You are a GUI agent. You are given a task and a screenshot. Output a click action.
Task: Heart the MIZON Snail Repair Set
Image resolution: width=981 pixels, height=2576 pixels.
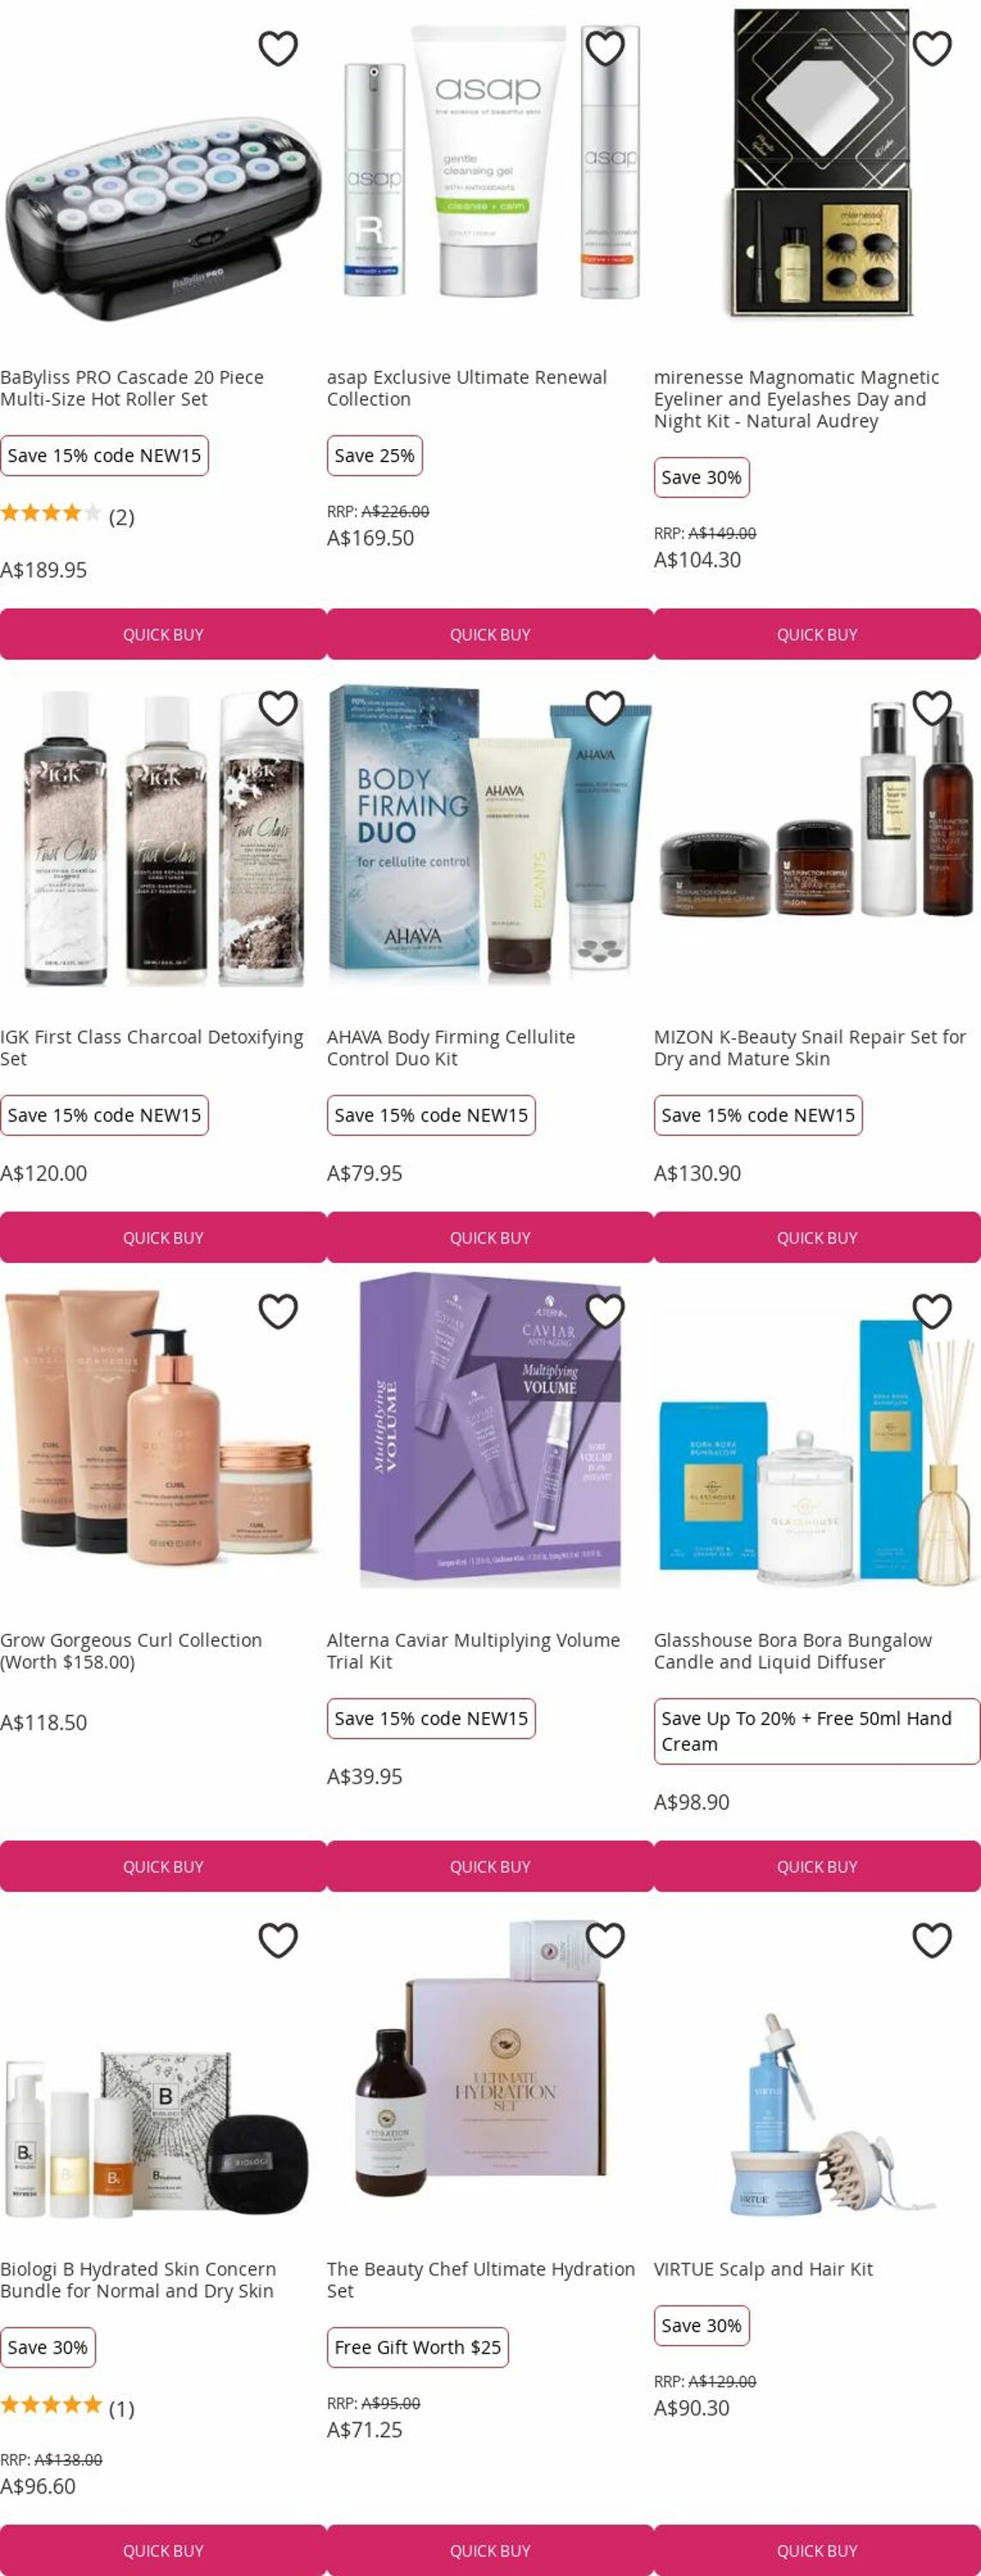point(932,708)
